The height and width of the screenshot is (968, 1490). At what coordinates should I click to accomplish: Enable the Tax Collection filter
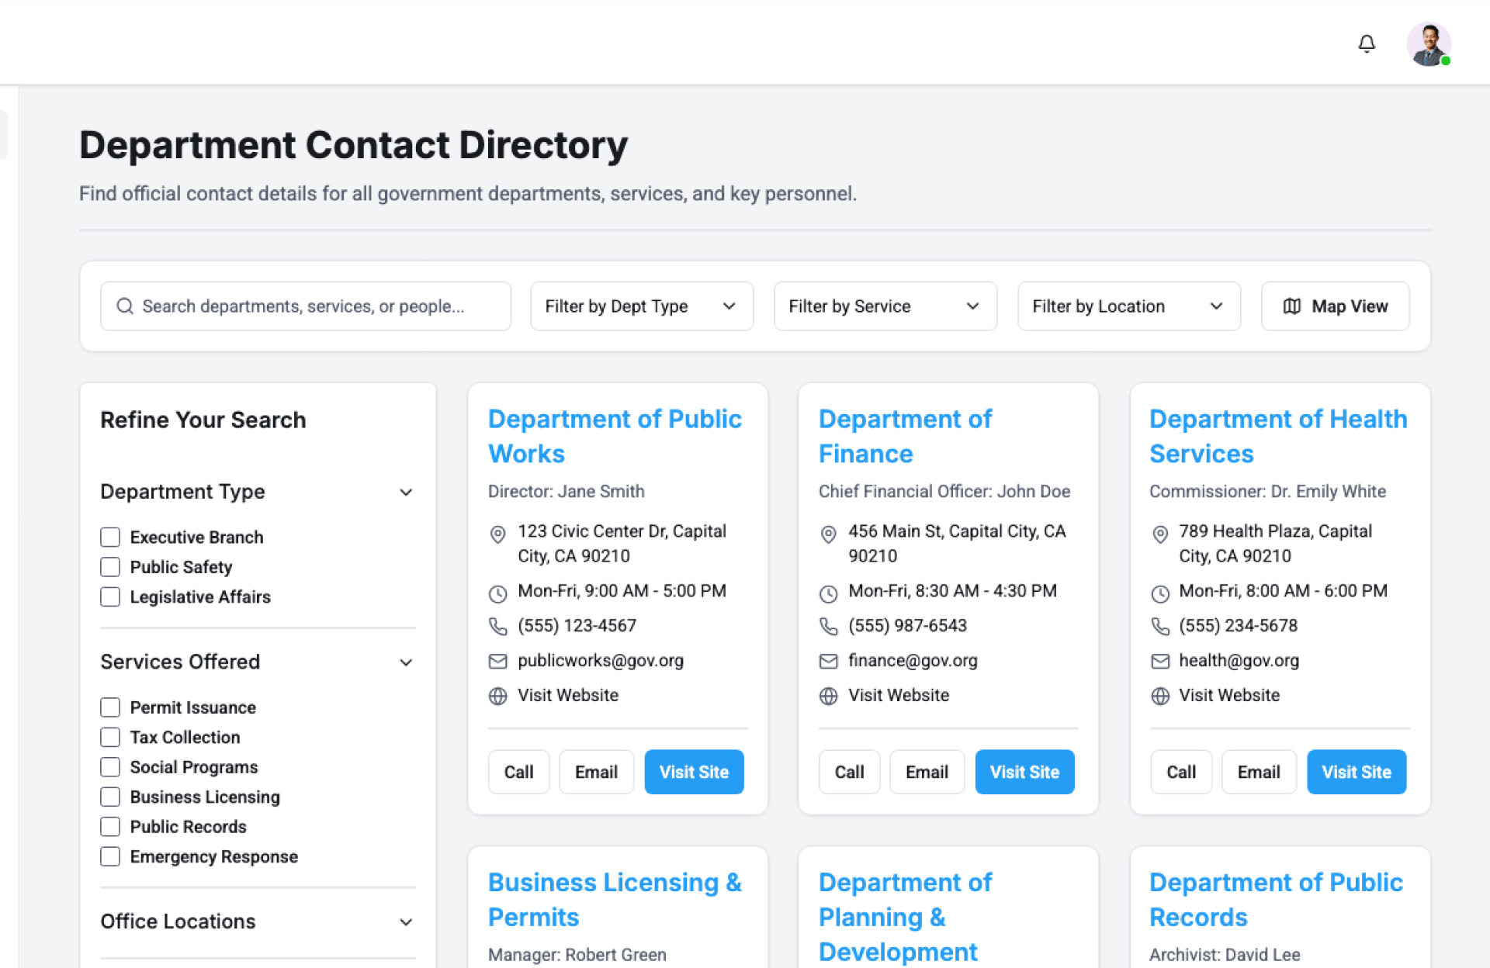point(110,738)
